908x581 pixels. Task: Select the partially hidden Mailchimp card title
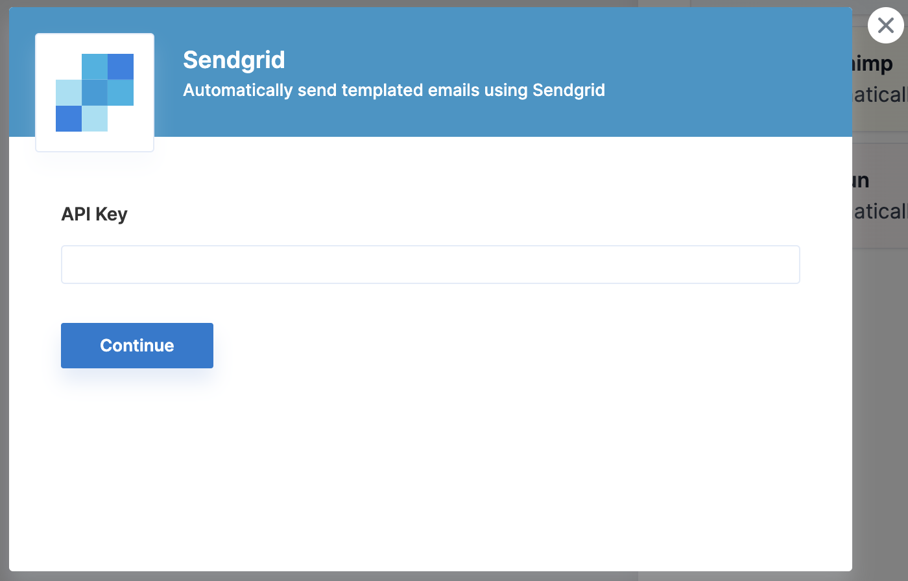click(874, 64)
